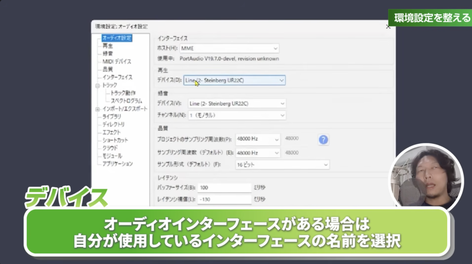Open the プロジェクトのサンプリング周波数 dropdown
472x264 pixels.
[x=257, y=139]
